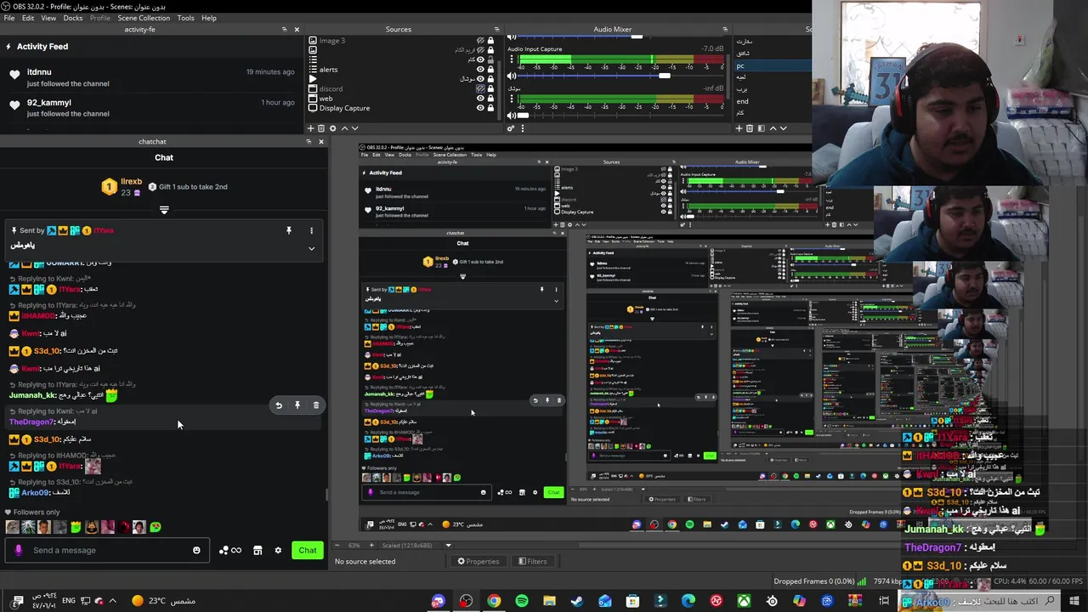Reply to TheDragon7 message using reply arrow
Viewport: 1088px width, 612px height.
[279, 405]
